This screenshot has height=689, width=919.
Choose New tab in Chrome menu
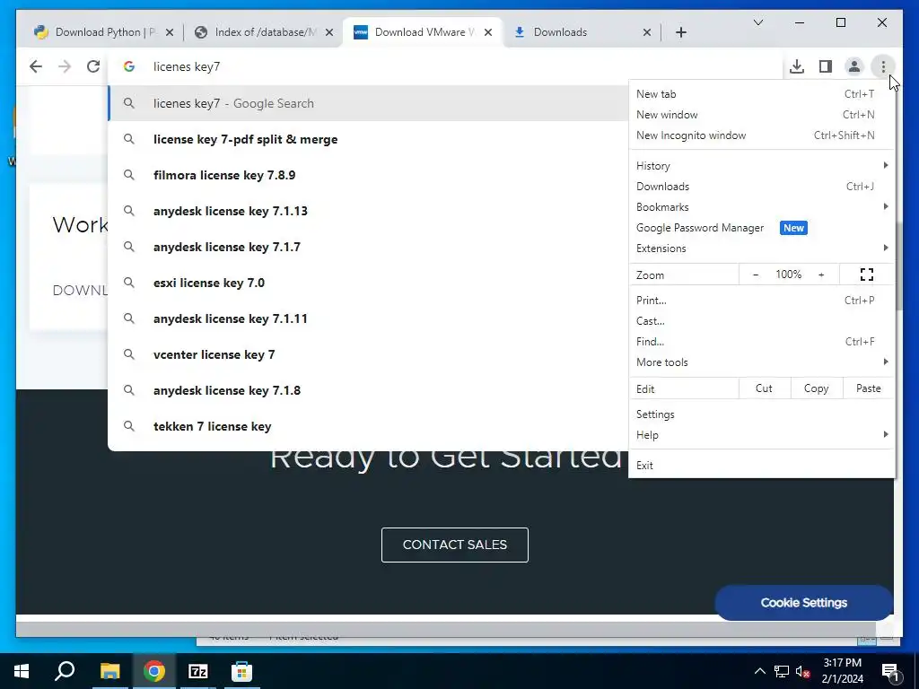coord(761,93)
